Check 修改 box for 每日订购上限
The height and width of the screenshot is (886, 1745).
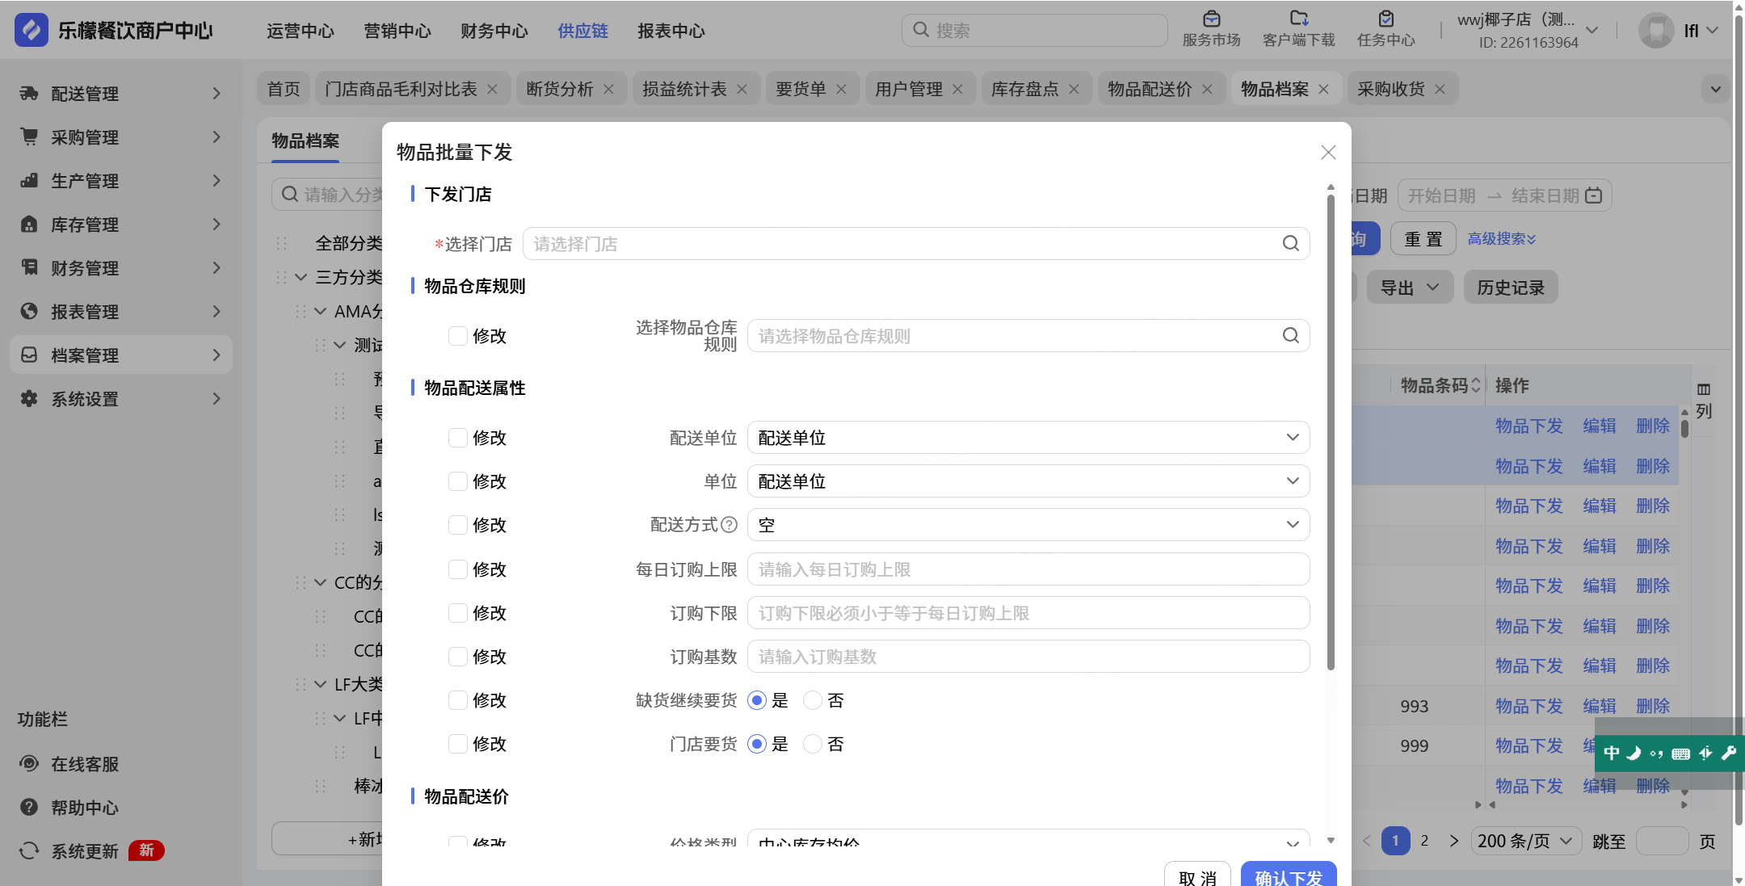click(458, 569)
